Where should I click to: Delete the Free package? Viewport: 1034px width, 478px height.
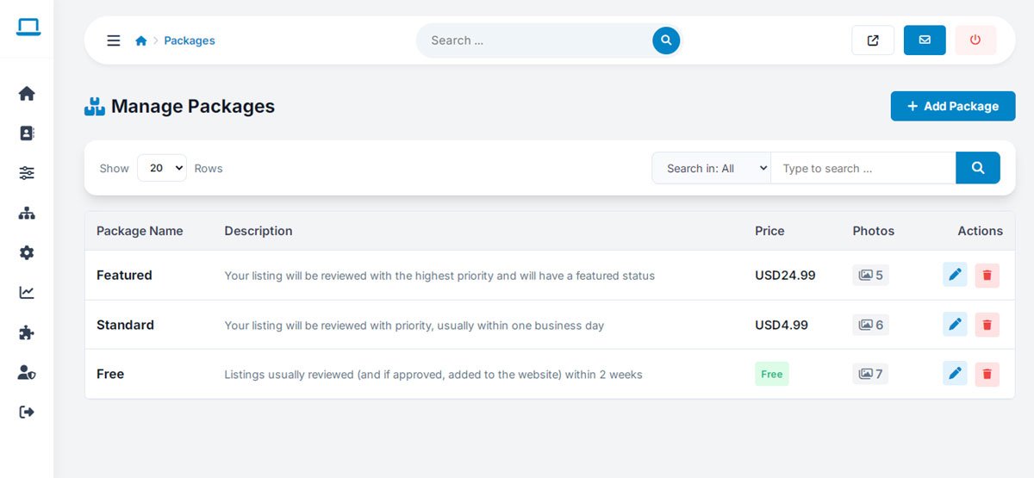tap(987, 374)
